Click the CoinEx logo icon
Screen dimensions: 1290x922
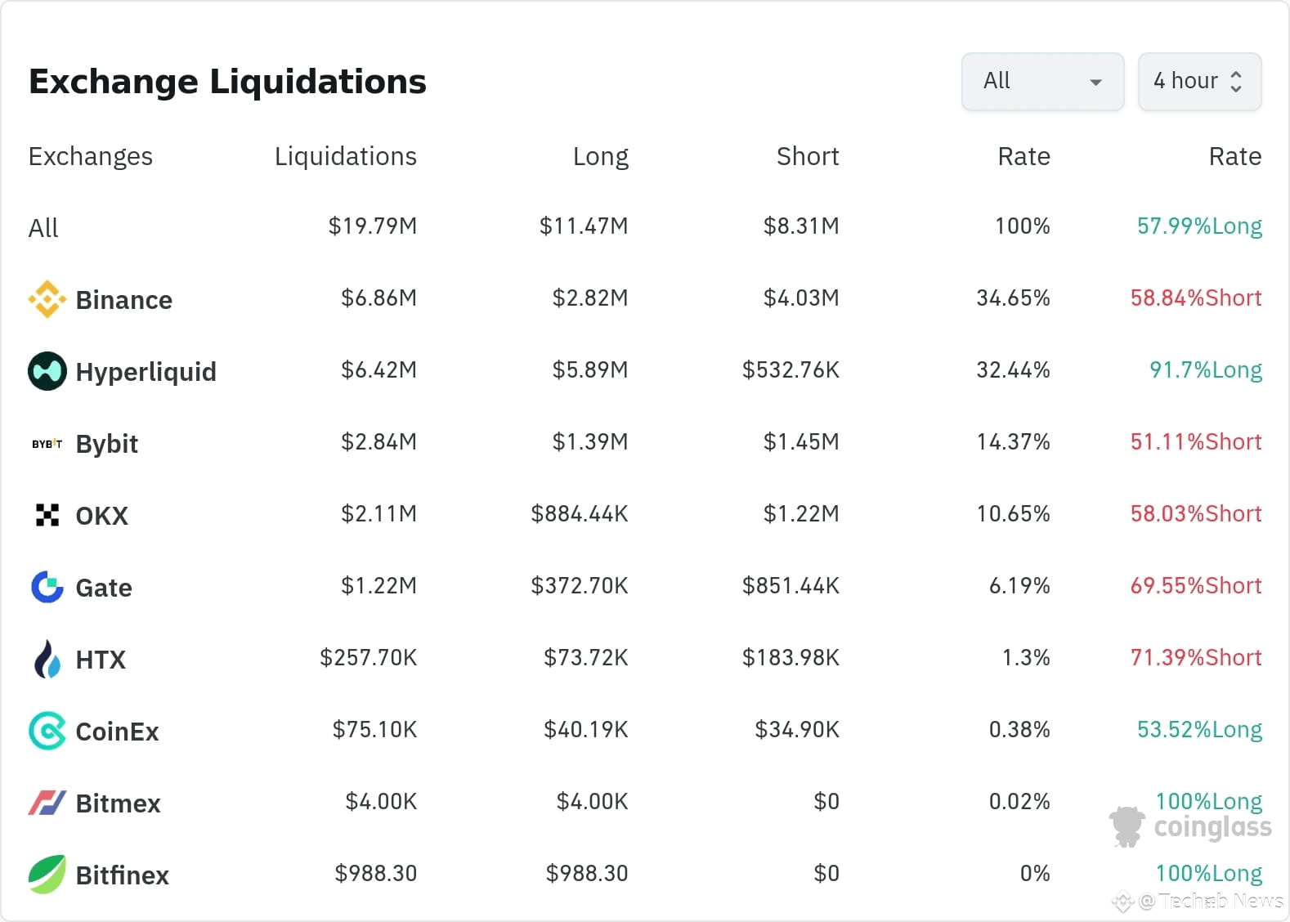point(47,731)
